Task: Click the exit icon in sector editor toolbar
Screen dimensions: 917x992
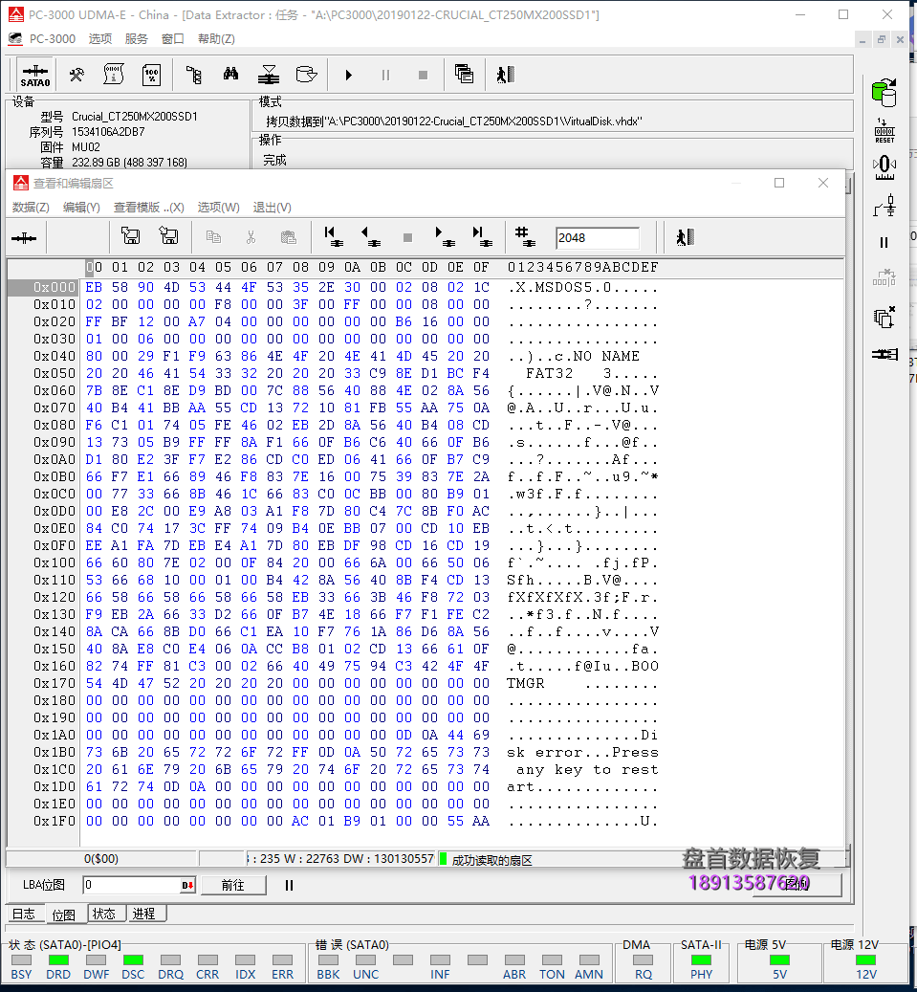Action: coord(685,237)
